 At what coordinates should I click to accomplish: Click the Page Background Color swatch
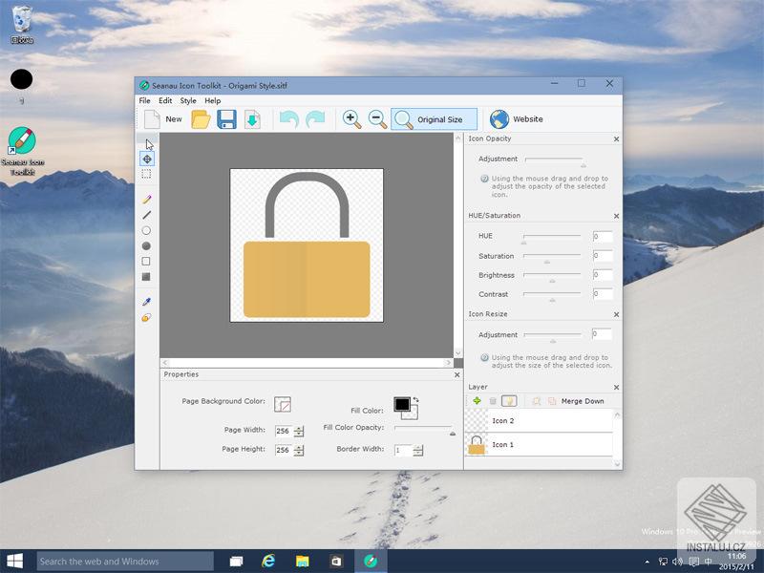pyautogui.click(x=283, y=404)
